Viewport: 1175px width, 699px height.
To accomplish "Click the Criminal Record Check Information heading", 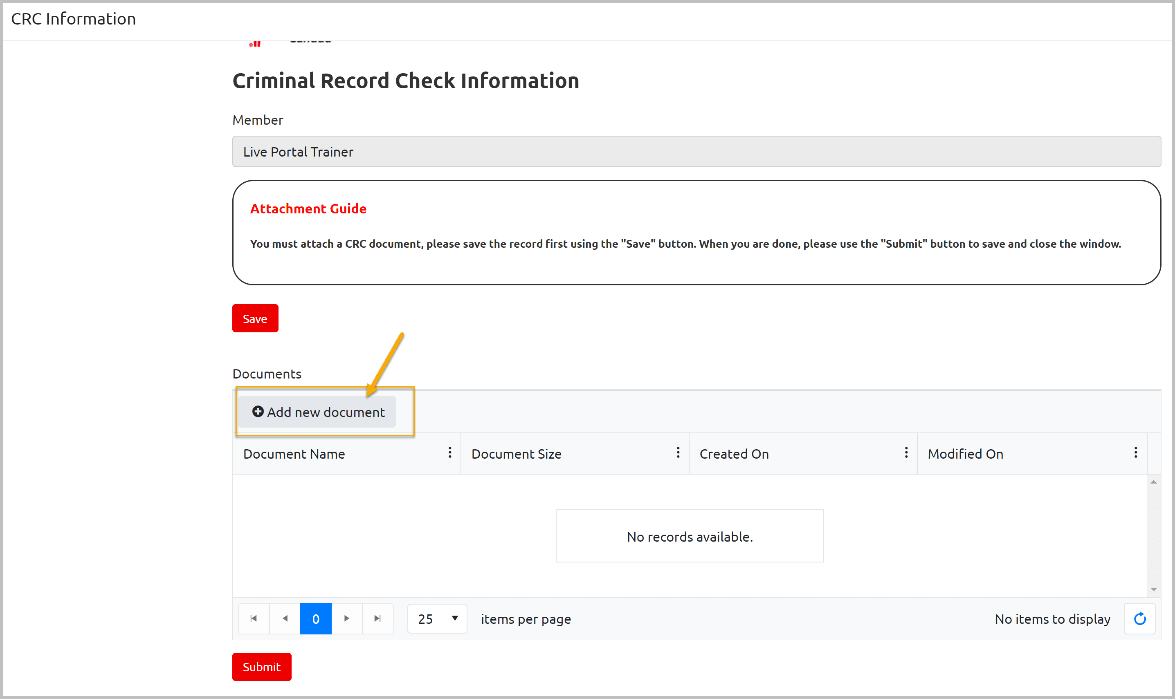I will pos(406,81).
